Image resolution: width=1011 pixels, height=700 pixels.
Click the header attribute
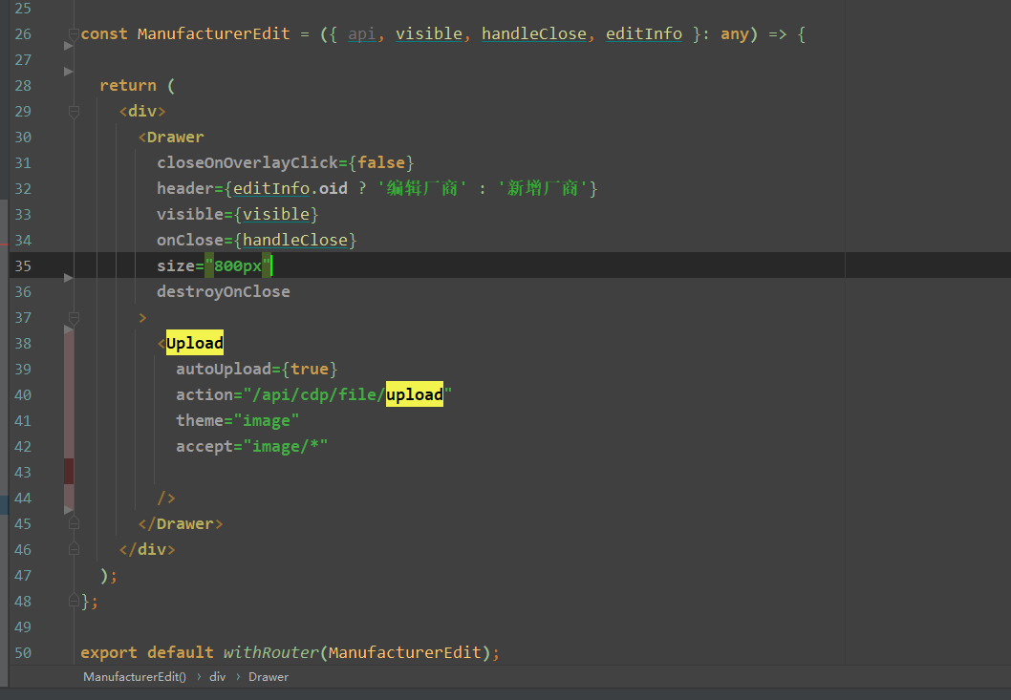pos(185,188)
